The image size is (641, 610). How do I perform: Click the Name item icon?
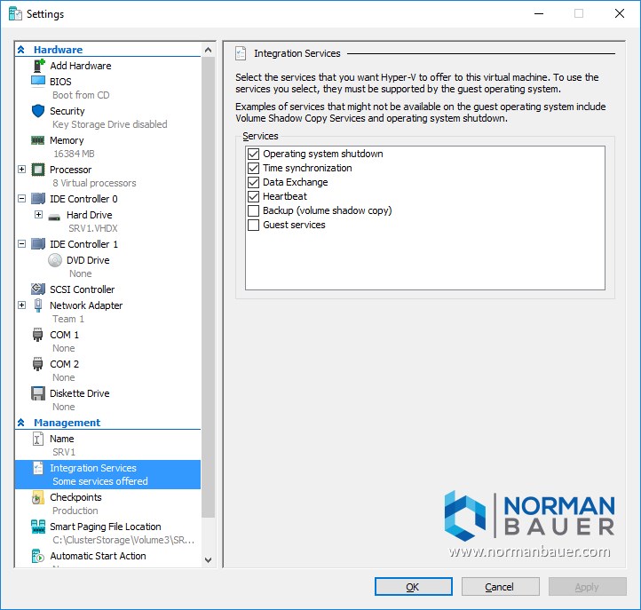click(x=38, y=440)
